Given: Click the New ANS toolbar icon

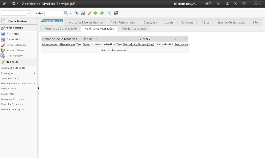Looking at the screenshot, I should click(76, 13).
